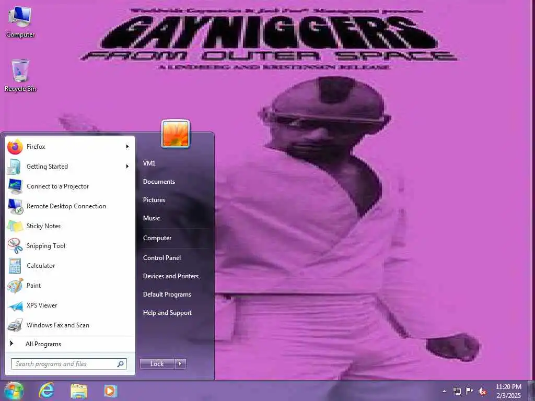Click the user account flower picture

(176, 134)
